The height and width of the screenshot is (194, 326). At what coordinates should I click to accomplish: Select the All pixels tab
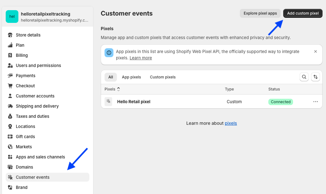pyautogui.click(x=111, y=77)
